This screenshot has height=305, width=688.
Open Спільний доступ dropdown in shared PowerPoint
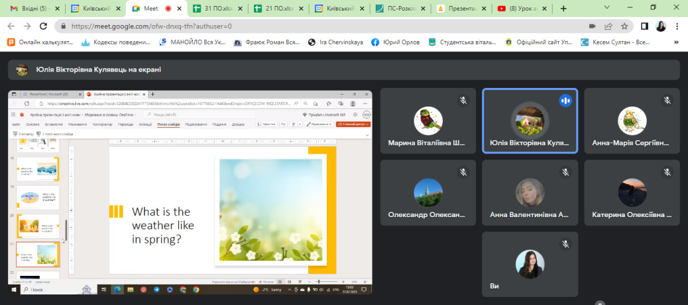(353, 124)
